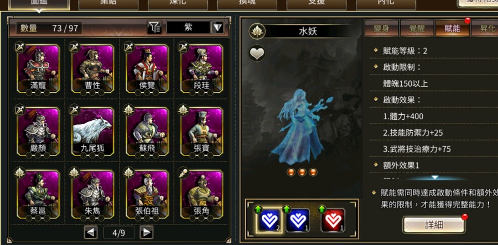Select the 張角 general card
This screenshot has height=245, width=498.
pos(201,194)
